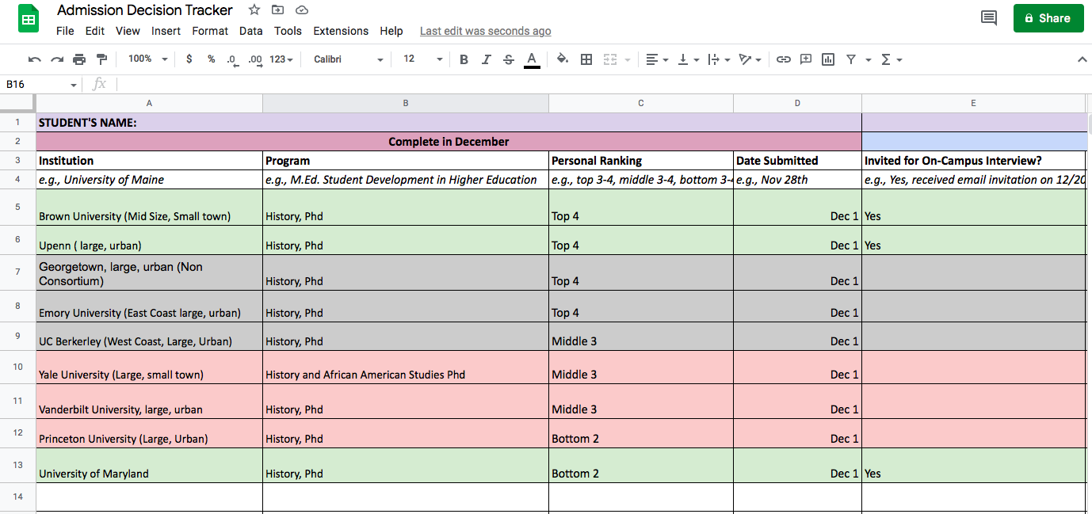Open the Data menu
The height and width of the screenshot is (514, 1092).
250,31
